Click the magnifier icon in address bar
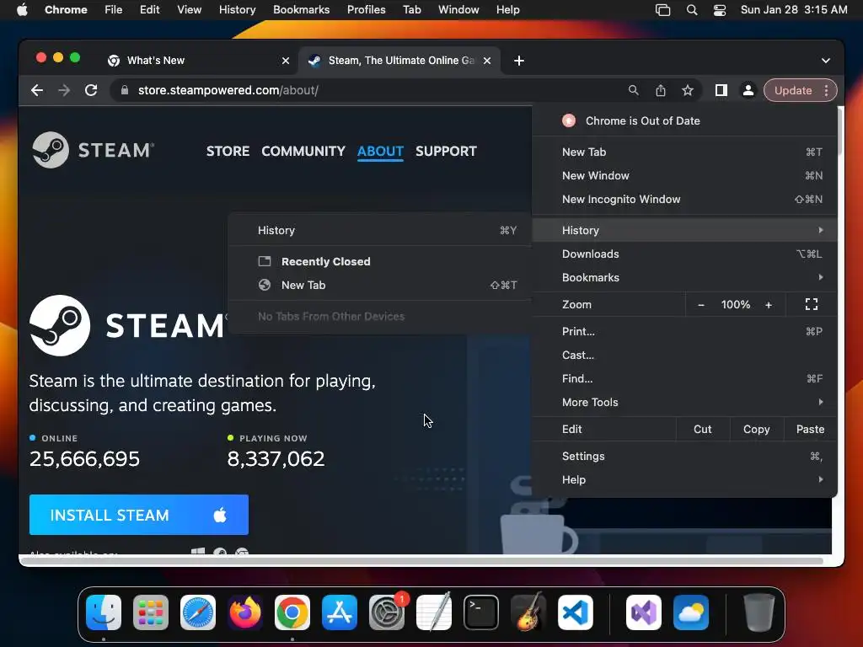 (x=634, y=90)
